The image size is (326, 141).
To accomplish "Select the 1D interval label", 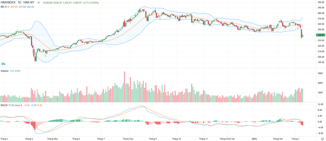I will click(x=20, y=2).
